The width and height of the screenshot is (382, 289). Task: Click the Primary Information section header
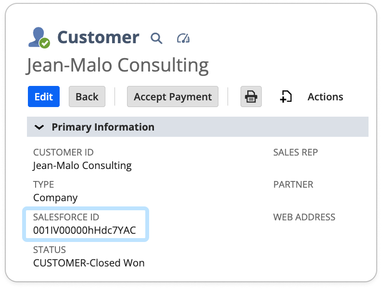click(103, 127)
